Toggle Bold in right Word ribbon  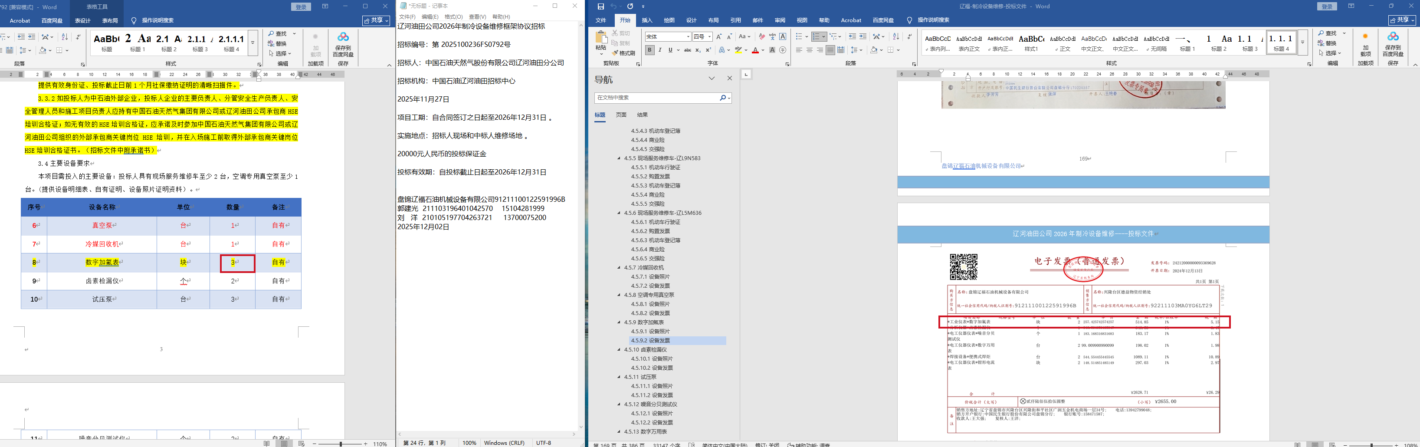tap(650, 50)
